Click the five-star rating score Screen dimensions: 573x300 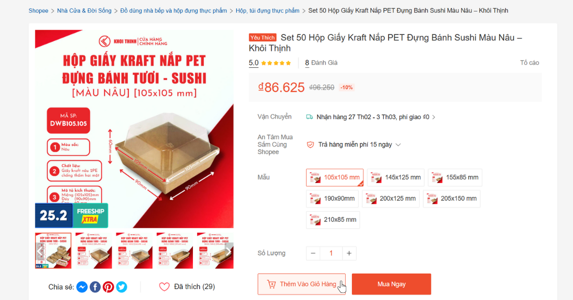(x=254, y=63)
